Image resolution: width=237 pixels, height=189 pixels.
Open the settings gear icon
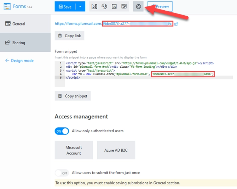click(x=138, y=6)
